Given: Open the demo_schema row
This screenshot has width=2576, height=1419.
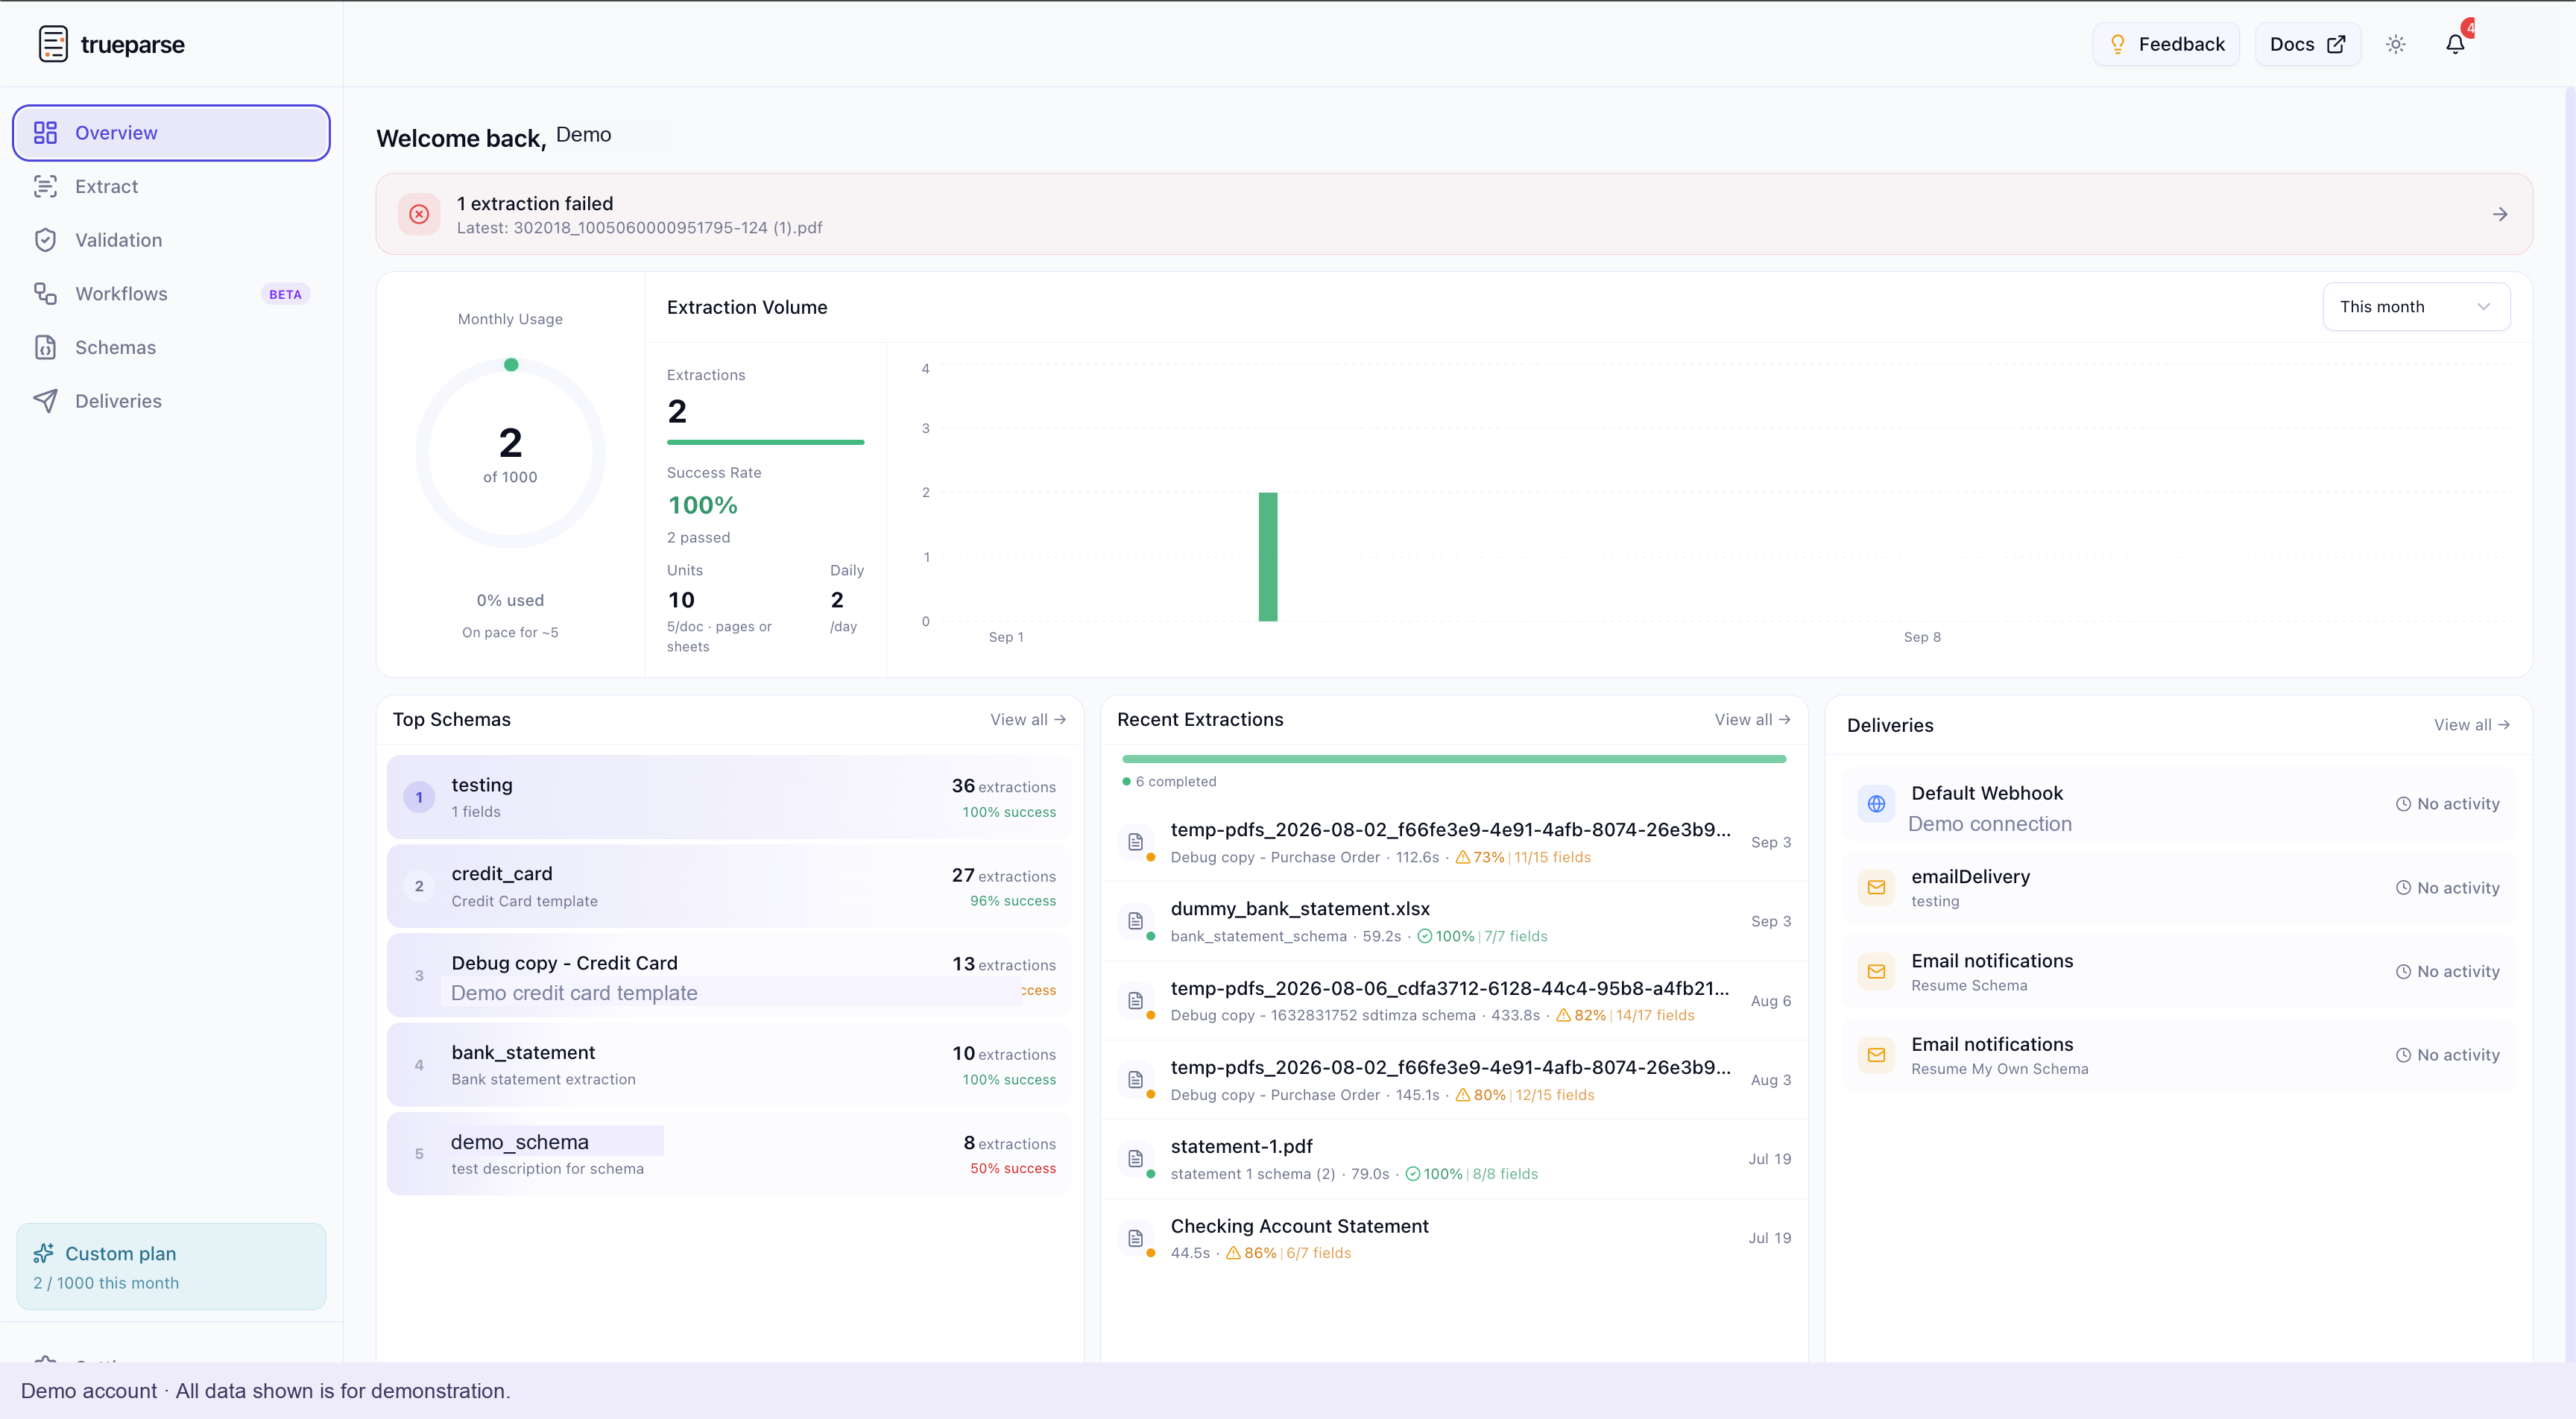Looking at the screenshot, I should (x=729, y=1154).
